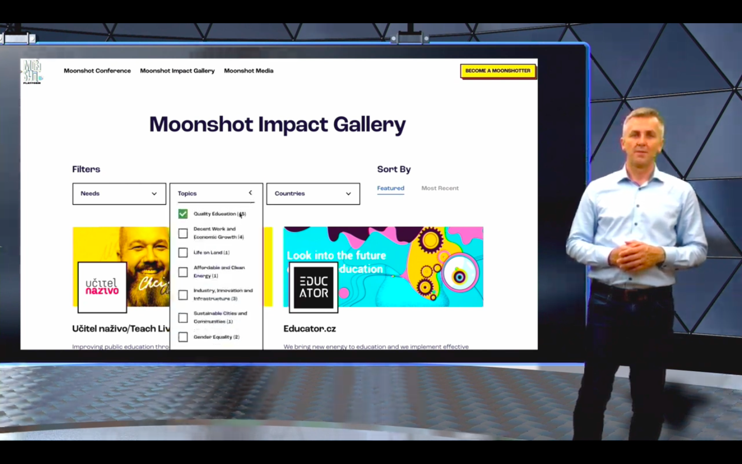Open the Educator.cz project title link

tap(310, 329)
